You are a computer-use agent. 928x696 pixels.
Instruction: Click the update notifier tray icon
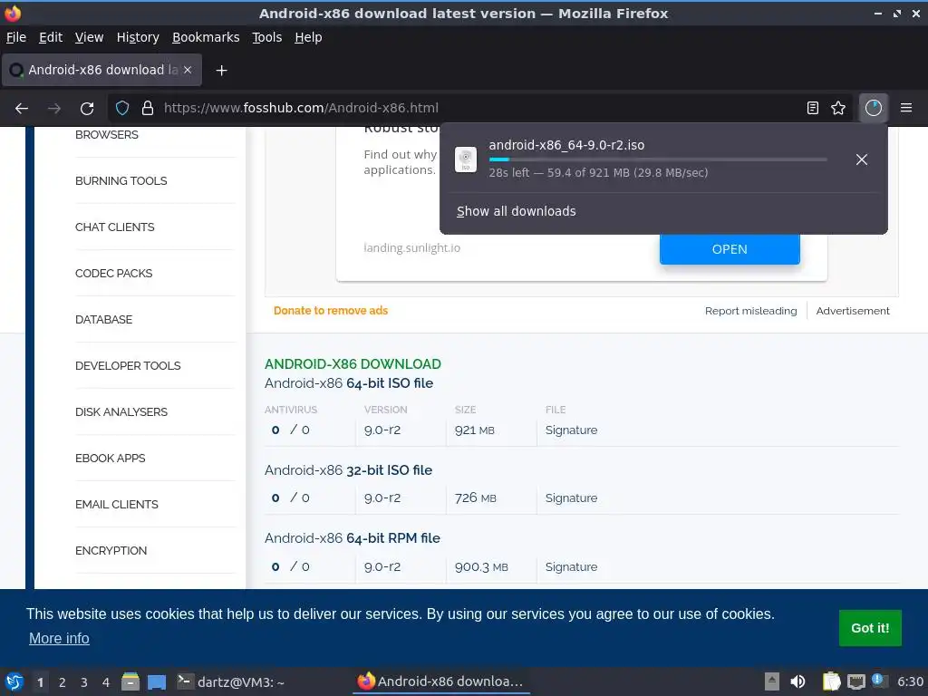[x=878, y=681]
